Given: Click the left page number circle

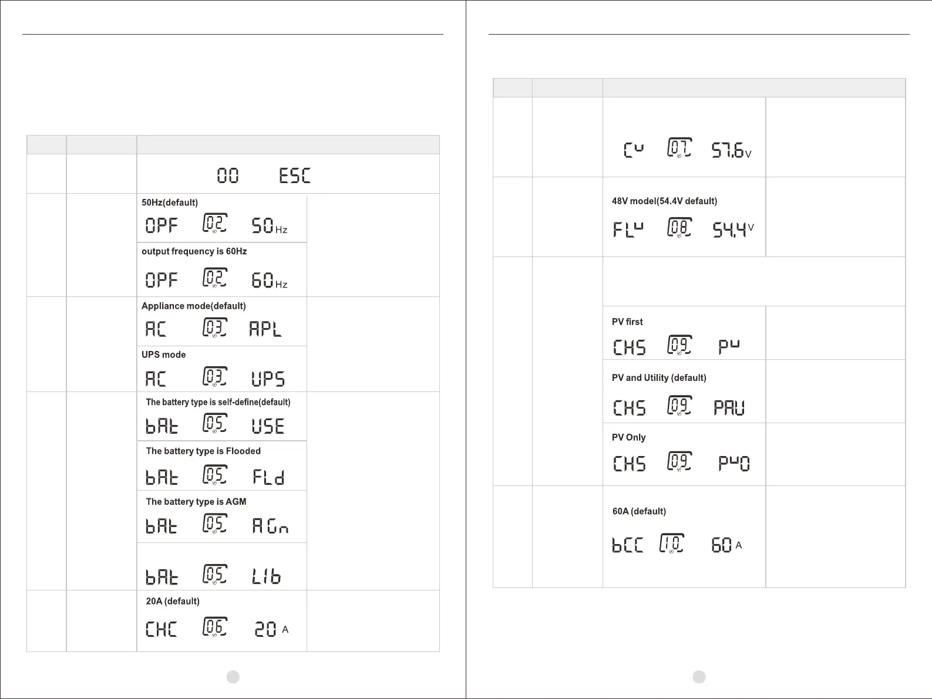Looking at the screenshot, I should (x=233, y=677).
